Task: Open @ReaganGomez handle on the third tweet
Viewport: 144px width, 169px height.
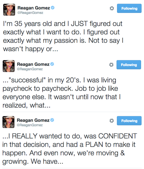Action: pyautogui.click(x=30, y=125)
